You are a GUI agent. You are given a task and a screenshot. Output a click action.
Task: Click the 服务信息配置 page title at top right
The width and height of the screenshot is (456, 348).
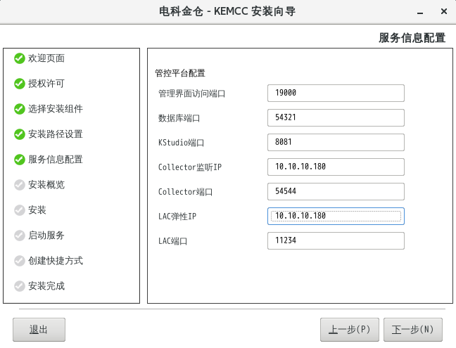(412, 38)
